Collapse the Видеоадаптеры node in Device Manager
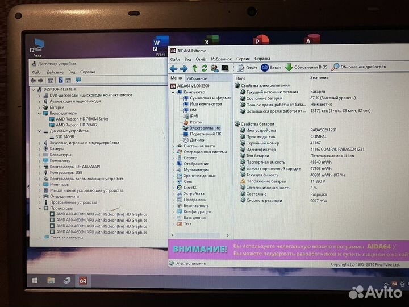Screen dimensions: 409x307 (x=39, y=113)
